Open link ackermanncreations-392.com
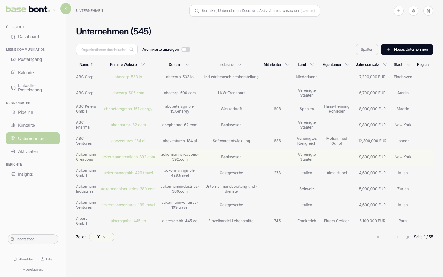Screen dimensions: 443x277 (x=128, y=157)
